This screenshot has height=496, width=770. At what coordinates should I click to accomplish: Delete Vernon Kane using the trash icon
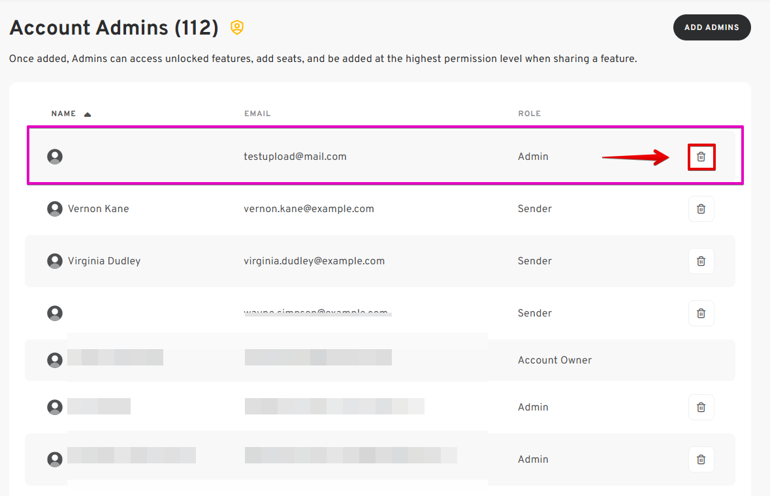pyautogui.click(x=701, y=209)
